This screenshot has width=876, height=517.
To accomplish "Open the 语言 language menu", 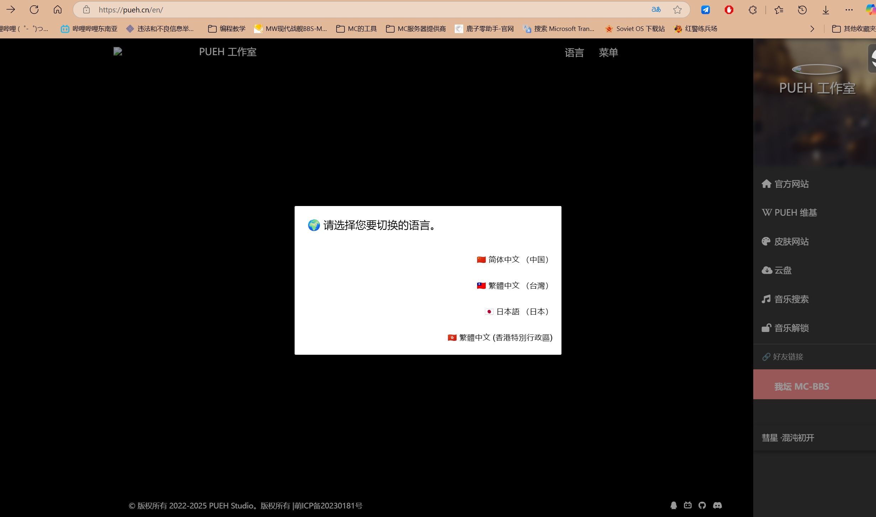I will click(574, 53).
